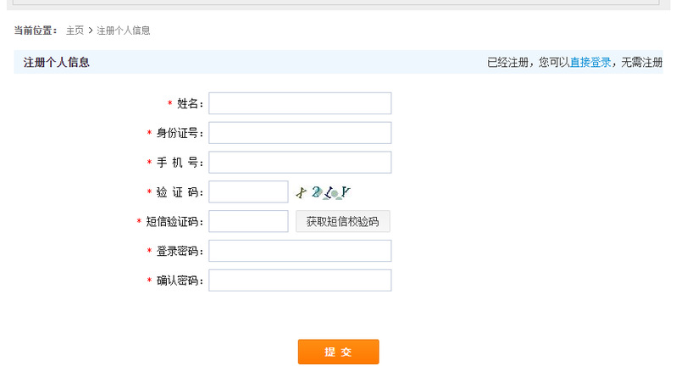Click the 姓名 field label
Image resolution: width=676 pixels, height=388 pixels.
tap(189, 104)
